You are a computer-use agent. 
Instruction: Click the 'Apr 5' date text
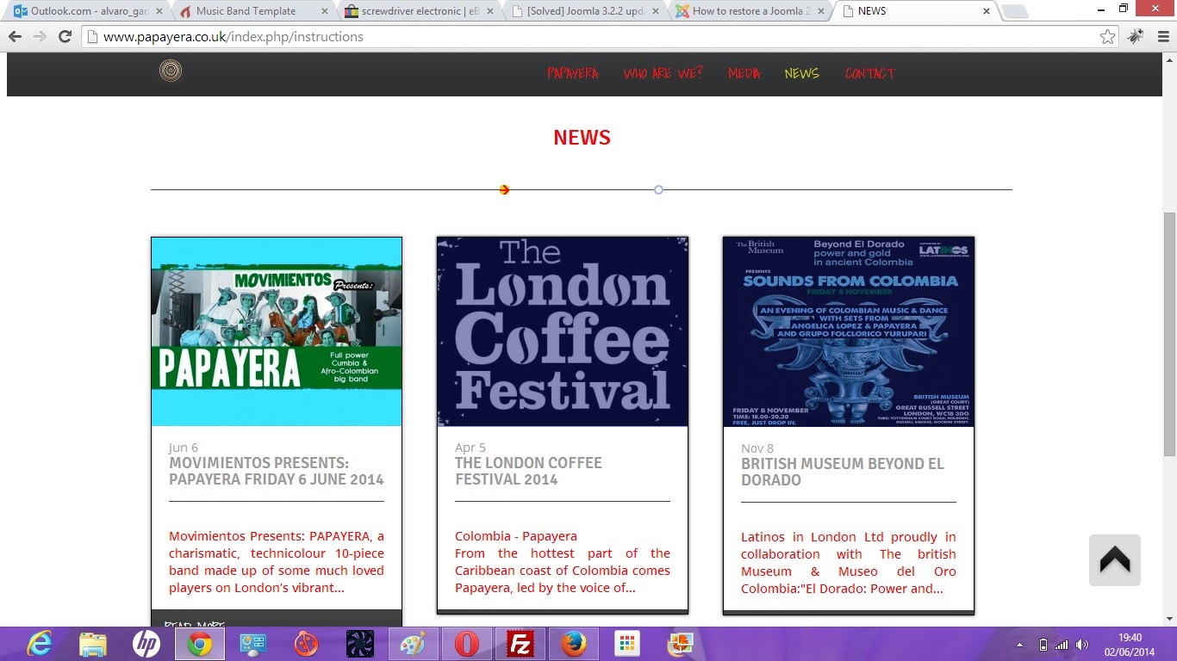470,448
